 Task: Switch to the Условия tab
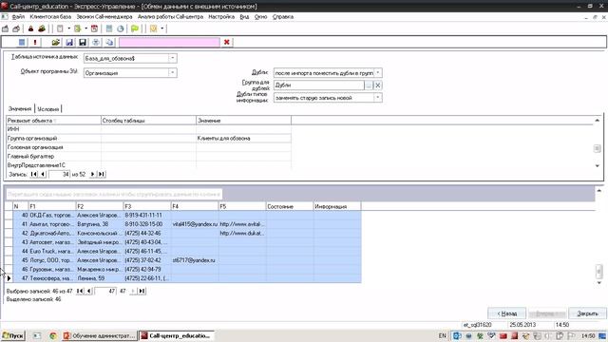click(x=48, y=109)
